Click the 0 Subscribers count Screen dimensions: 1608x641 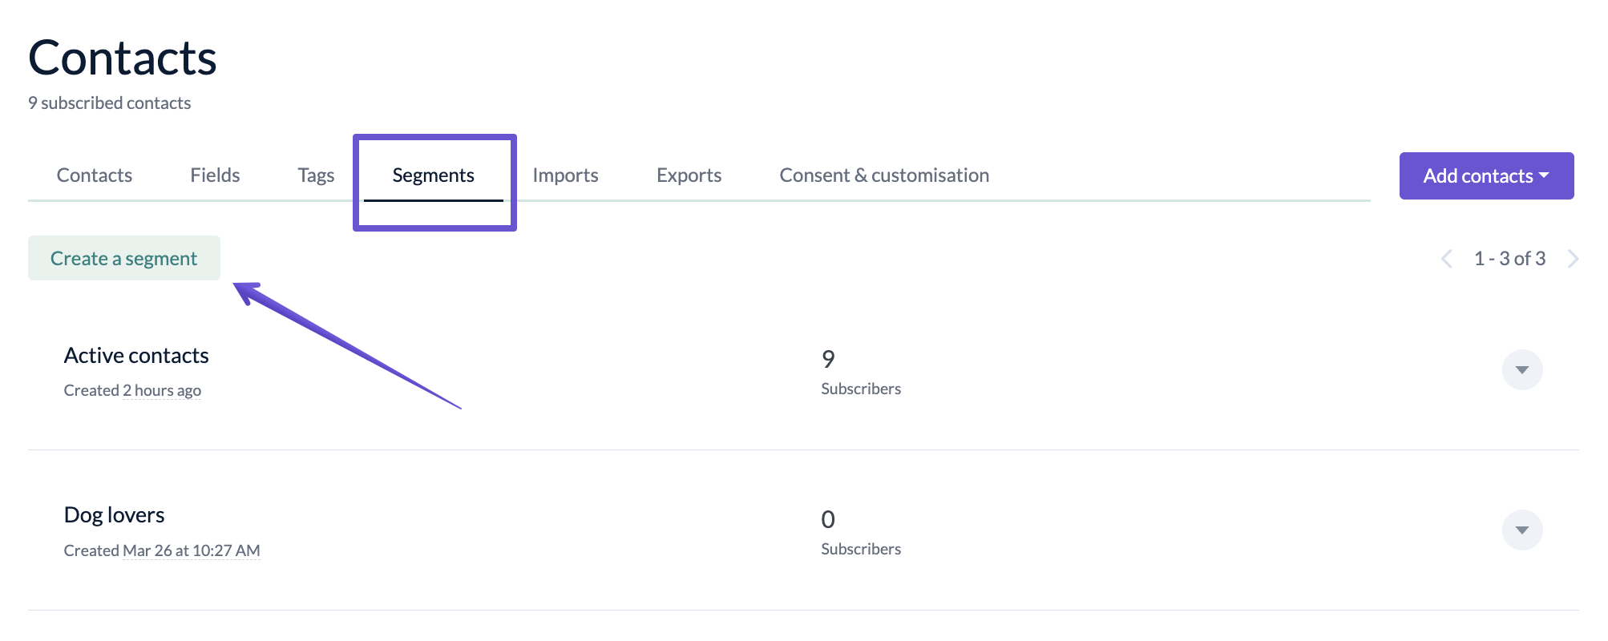tap(861, 532)
